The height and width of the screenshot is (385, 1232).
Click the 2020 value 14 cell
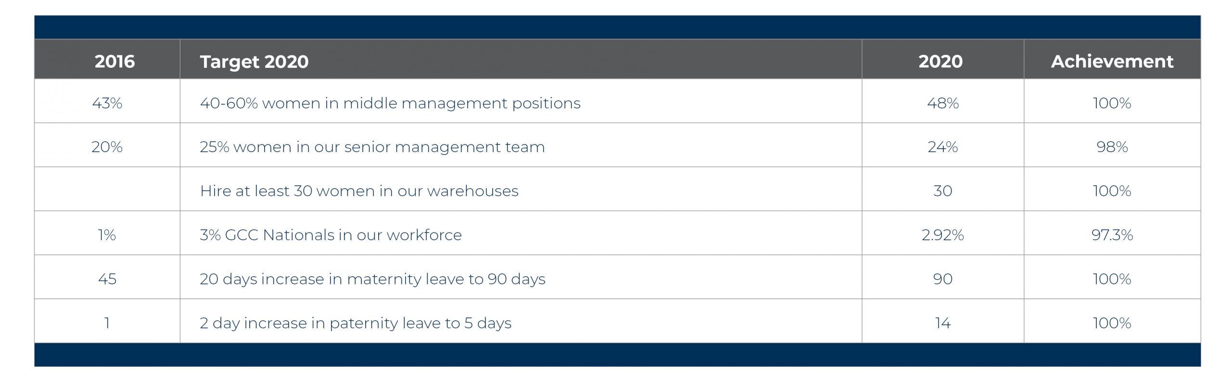click(x=943, y=323)
